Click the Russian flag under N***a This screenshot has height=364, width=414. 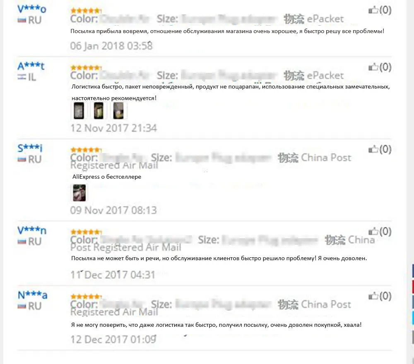[x=22, y=306]
